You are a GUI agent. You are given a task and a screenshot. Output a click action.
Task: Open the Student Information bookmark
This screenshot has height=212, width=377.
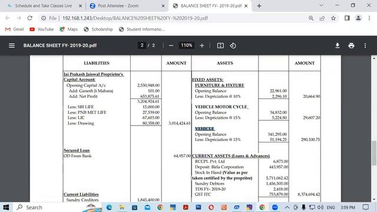[141, 29]
